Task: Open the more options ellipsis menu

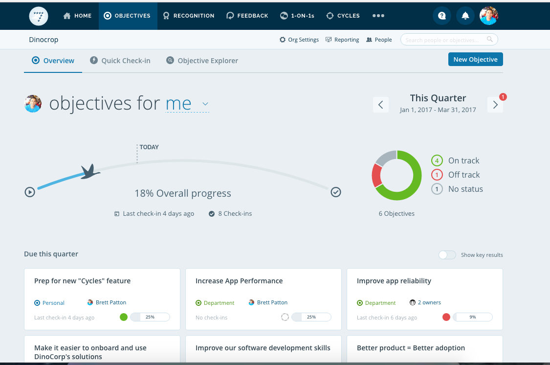Action: click(378, 16)
